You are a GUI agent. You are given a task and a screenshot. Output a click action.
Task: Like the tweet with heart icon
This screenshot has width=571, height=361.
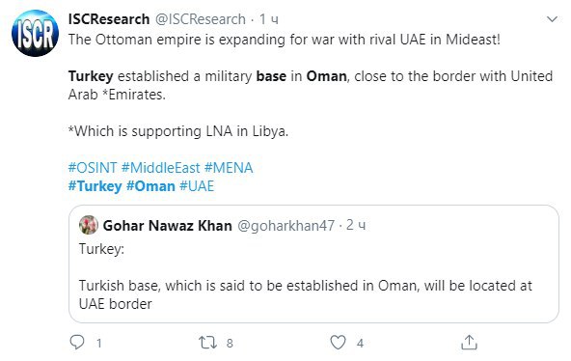[x=338, y=343]
